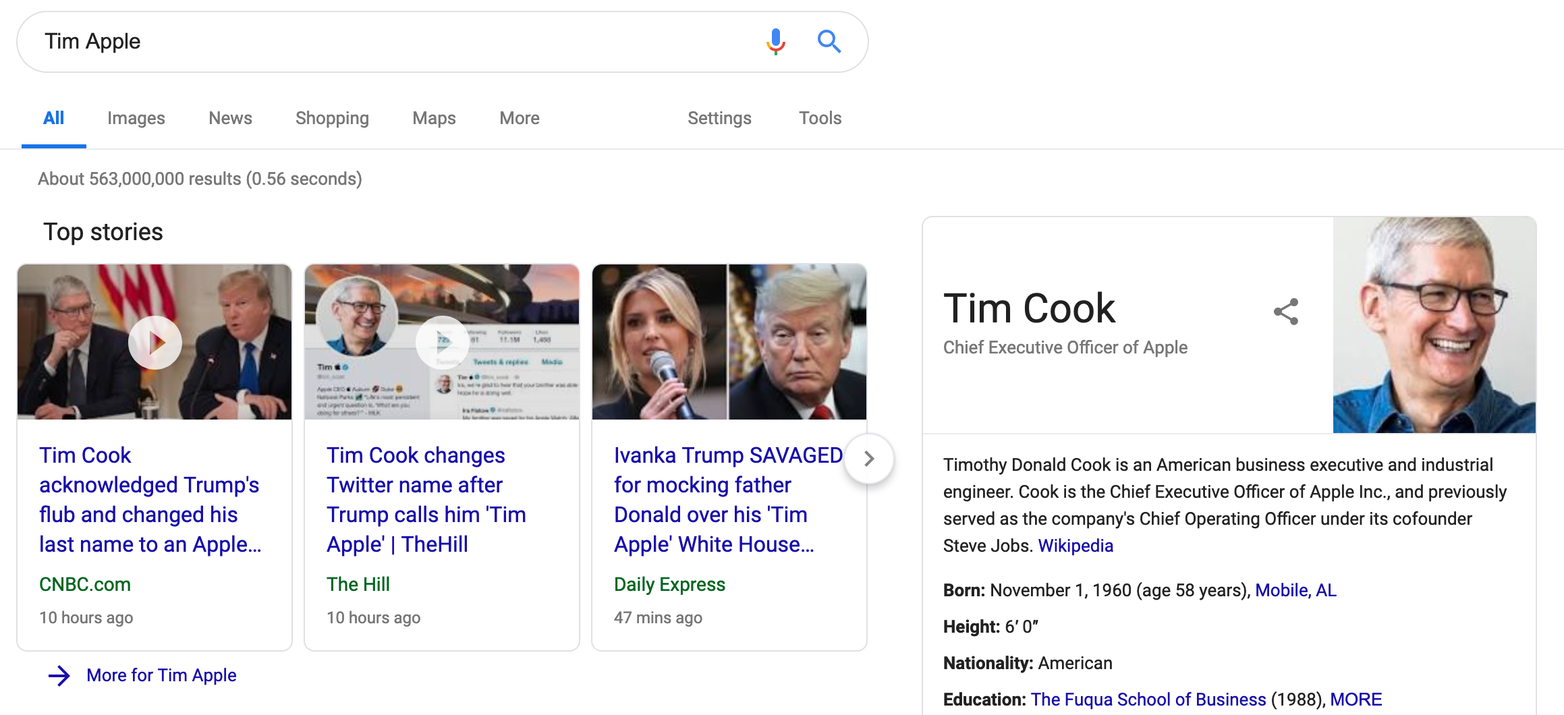Open the Settings menu
The image size is (1564, 715).
(719, 118)
